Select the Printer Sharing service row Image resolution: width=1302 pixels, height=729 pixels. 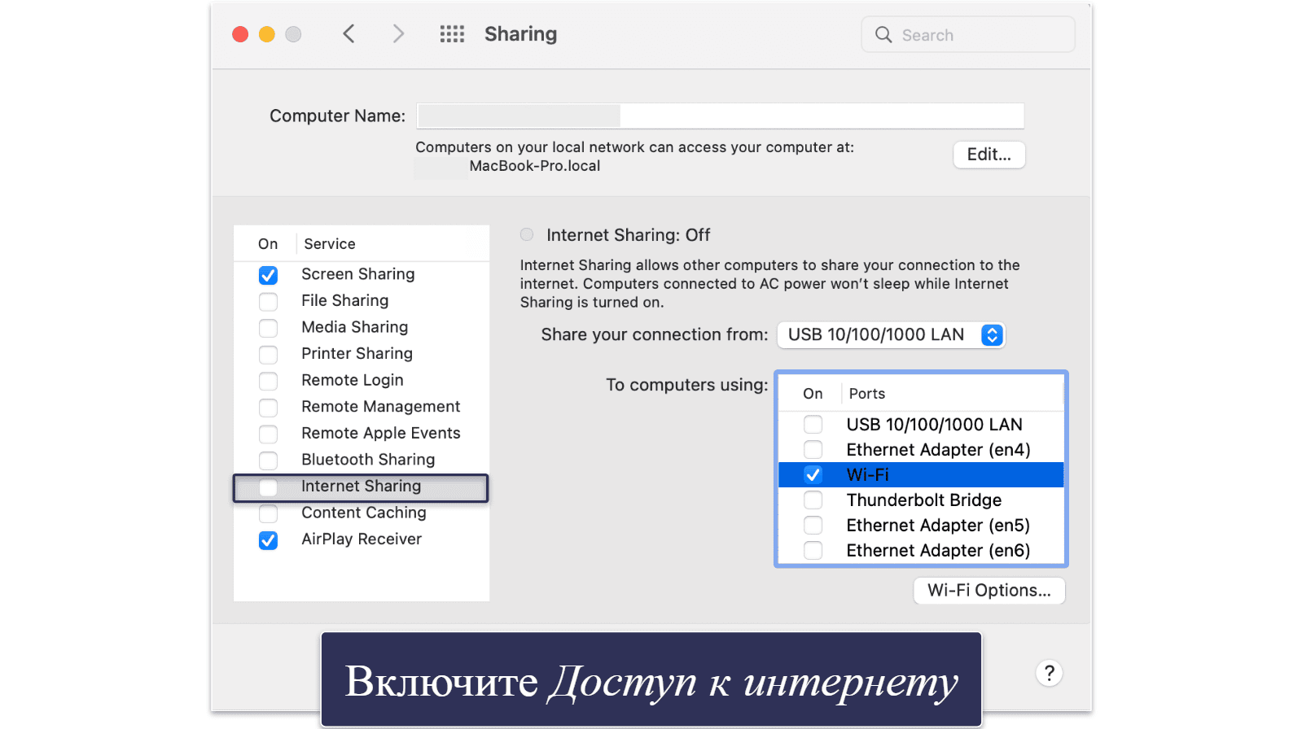pyautogui.click(x=362, y=354)
